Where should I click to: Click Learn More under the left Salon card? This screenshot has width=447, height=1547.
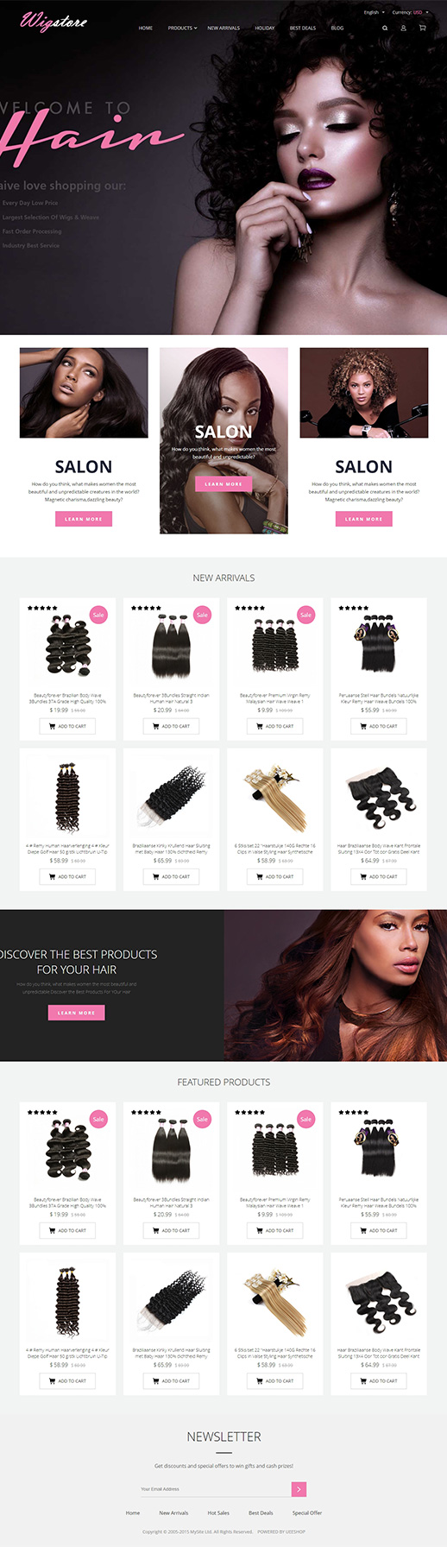(x=84, y=519)
